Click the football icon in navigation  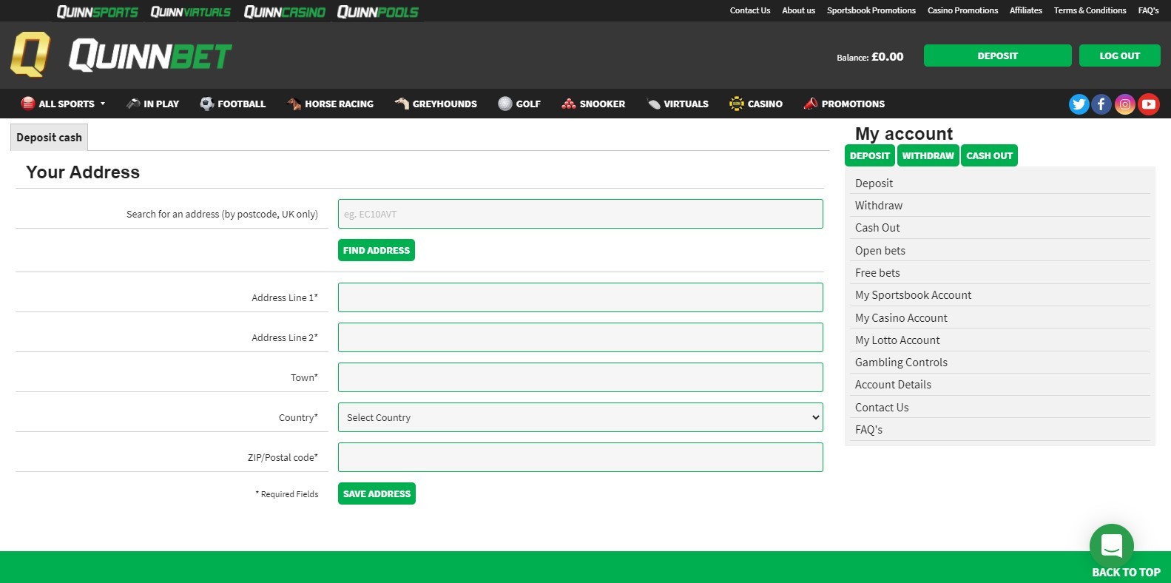point(207,104)
